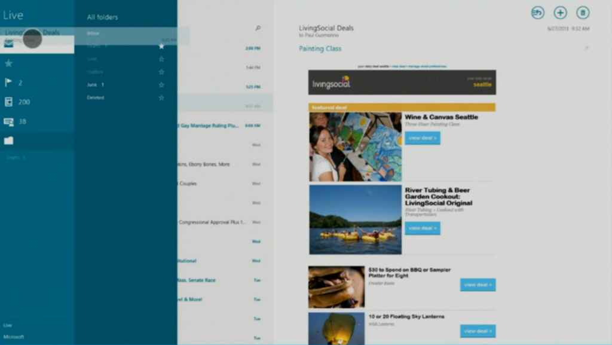
Task: Click the Live account heading at top
Action: 13,15
